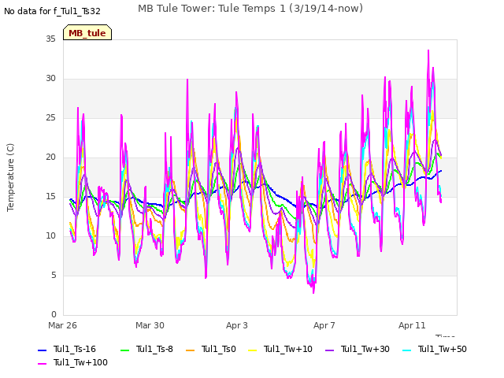Click the Temperature (C) axis label
The width and height of the screenshot is (504, 378).
[x=10, y=177]
